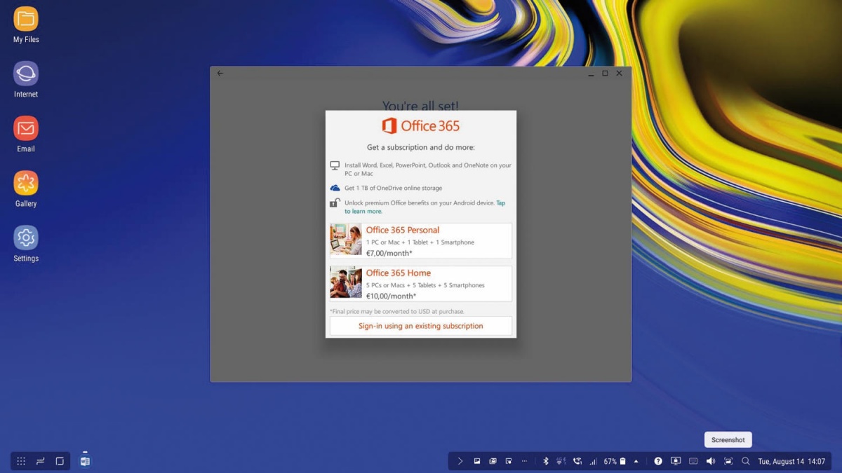Open the apps grid in taskbar

pyautogui.click(x=21, y=461)
